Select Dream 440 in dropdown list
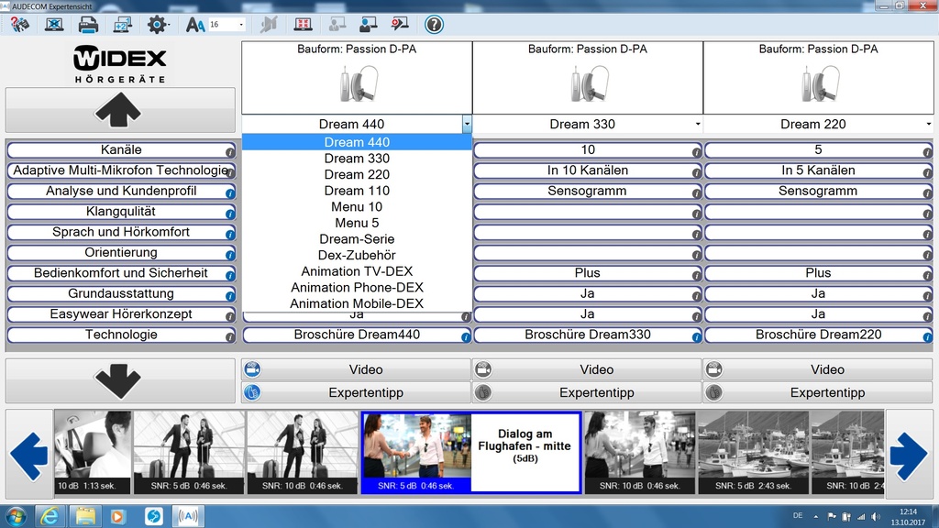This screenshot has width=939, height=528. click(x=357, y=142)
